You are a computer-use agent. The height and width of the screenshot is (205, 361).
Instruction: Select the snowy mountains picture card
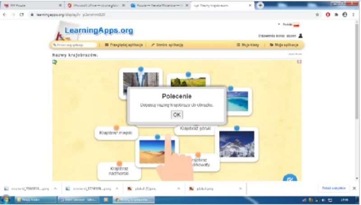236,144
